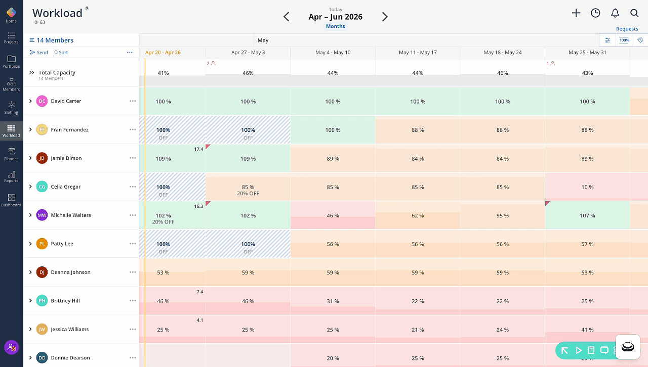Image resolution: width=648 pixels, height=367 pixels.
Task: Open the Reports section
Action: coord(11,176)
